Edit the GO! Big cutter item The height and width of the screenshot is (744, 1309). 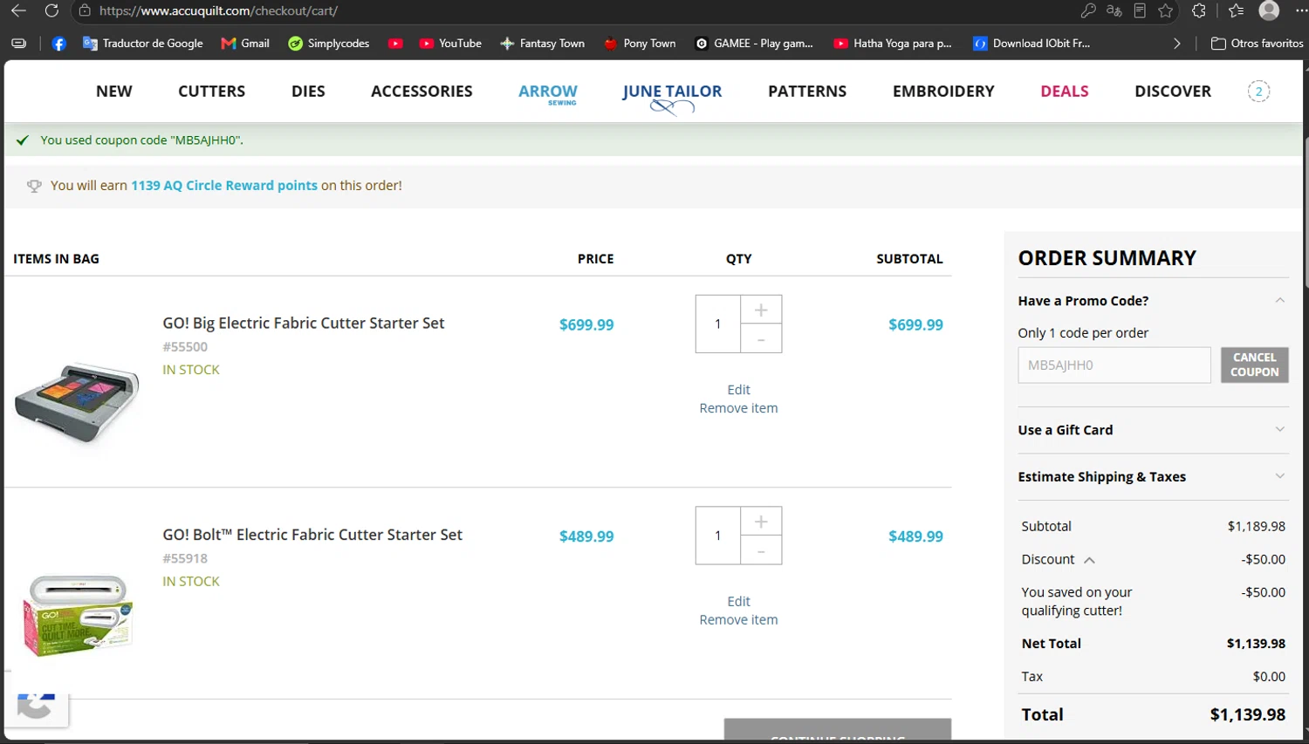point(738,390)
